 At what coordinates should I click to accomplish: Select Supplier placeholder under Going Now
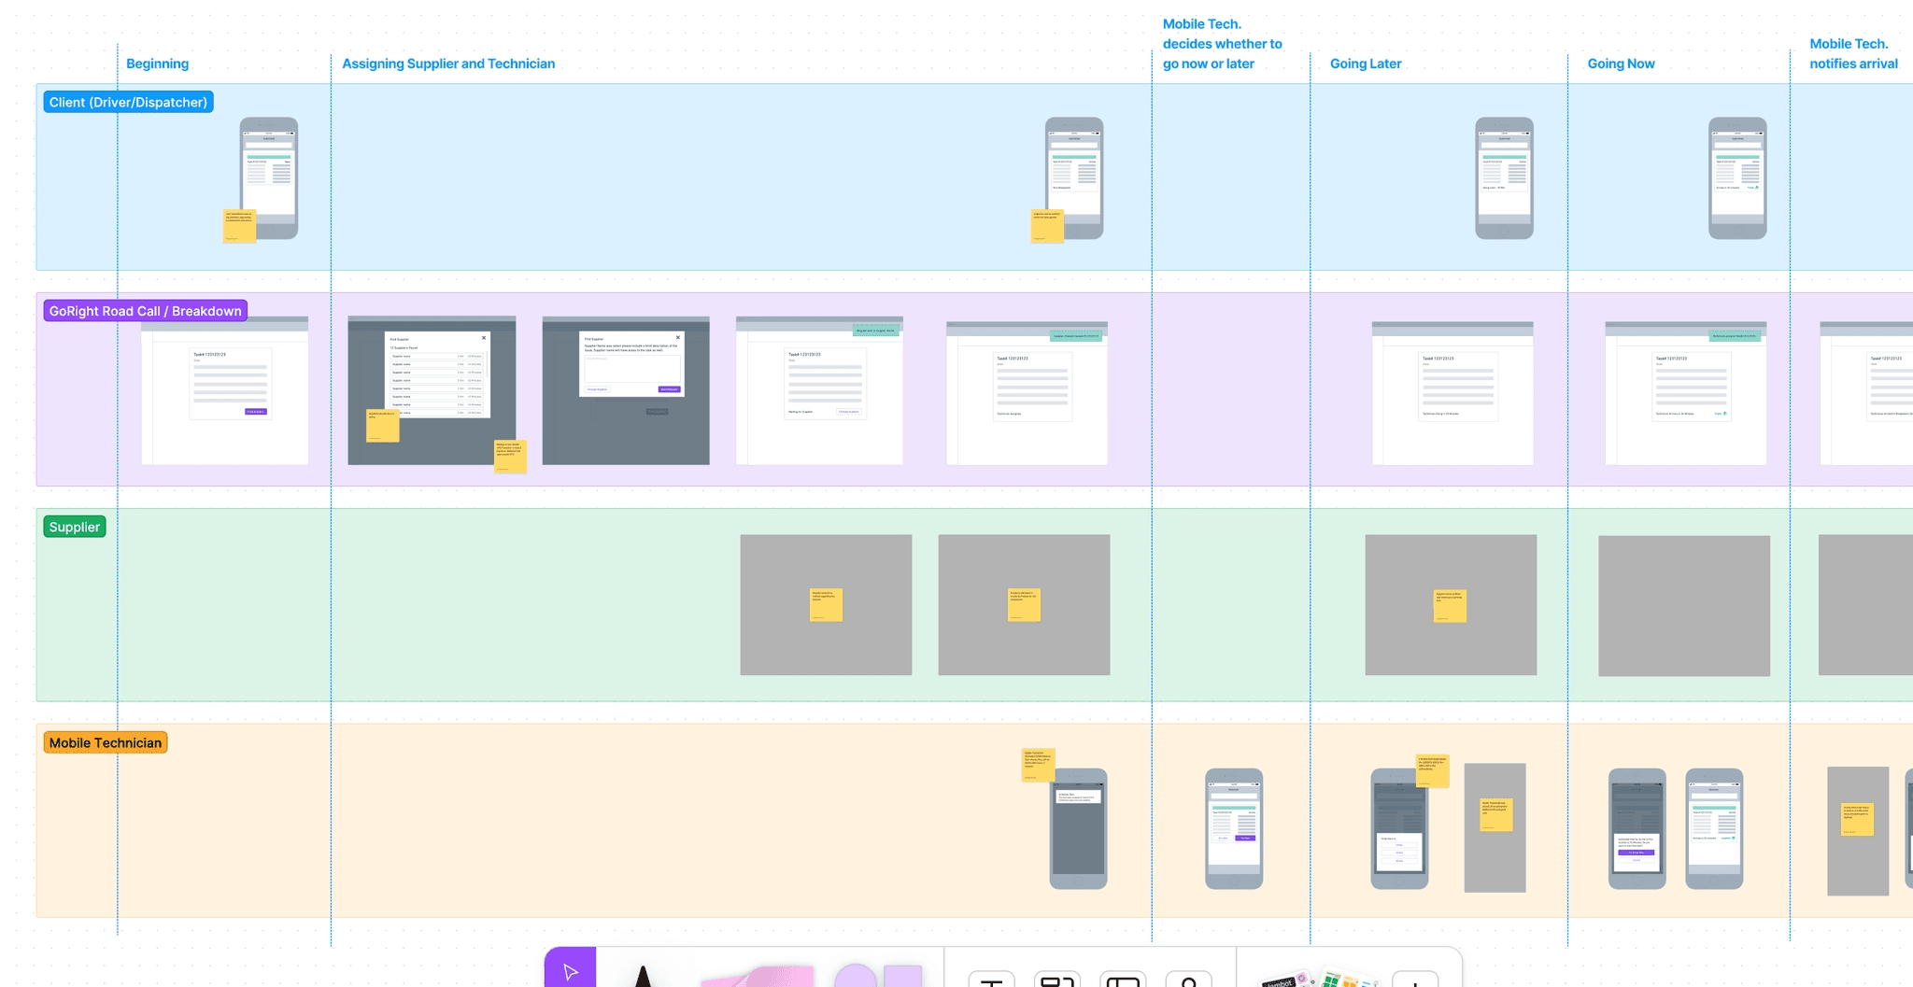pos(1684,606)
